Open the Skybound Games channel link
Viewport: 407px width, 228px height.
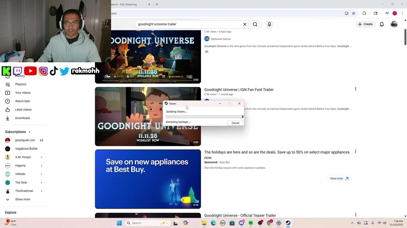(x=221, y=39)
